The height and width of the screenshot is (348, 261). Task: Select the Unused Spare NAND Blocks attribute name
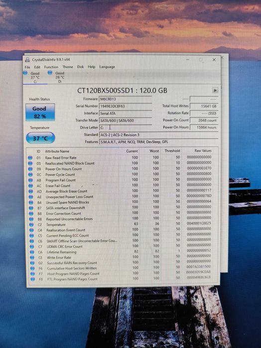coord(67,203)
